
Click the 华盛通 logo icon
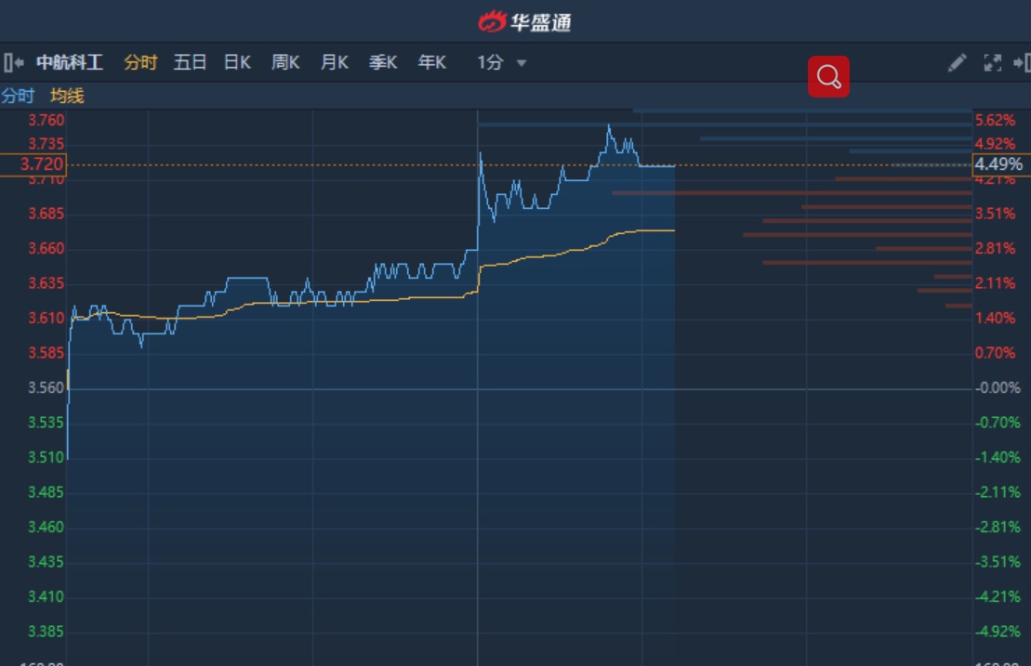coord(492,21)
